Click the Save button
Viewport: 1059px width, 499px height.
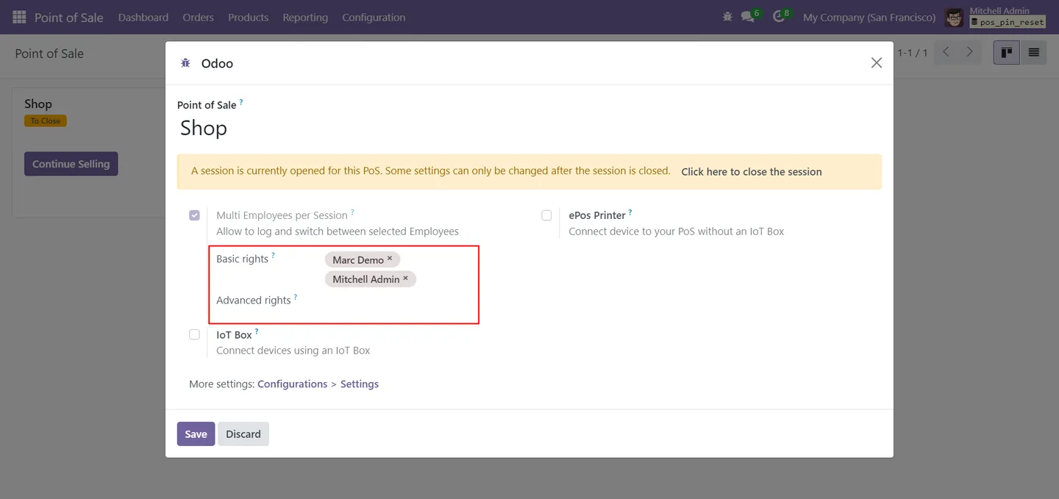(196, 434)
